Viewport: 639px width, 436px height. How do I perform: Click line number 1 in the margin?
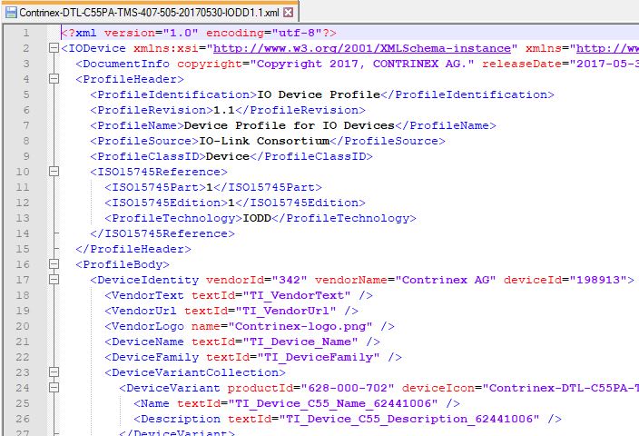point(26,33)
